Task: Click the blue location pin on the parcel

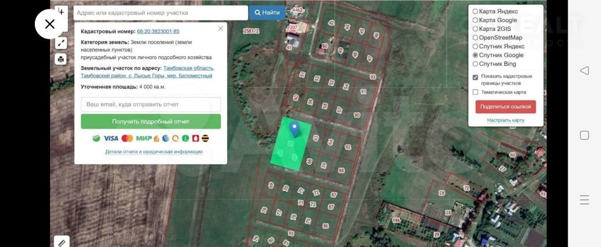Action: pos(294,128)
